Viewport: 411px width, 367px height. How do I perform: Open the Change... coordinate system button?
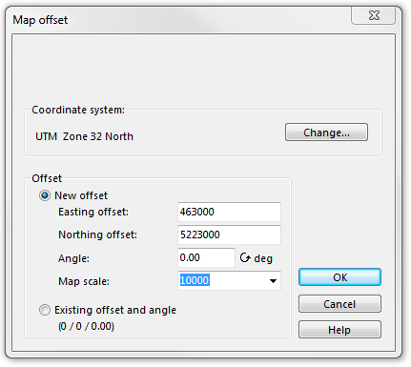point(326,133)
